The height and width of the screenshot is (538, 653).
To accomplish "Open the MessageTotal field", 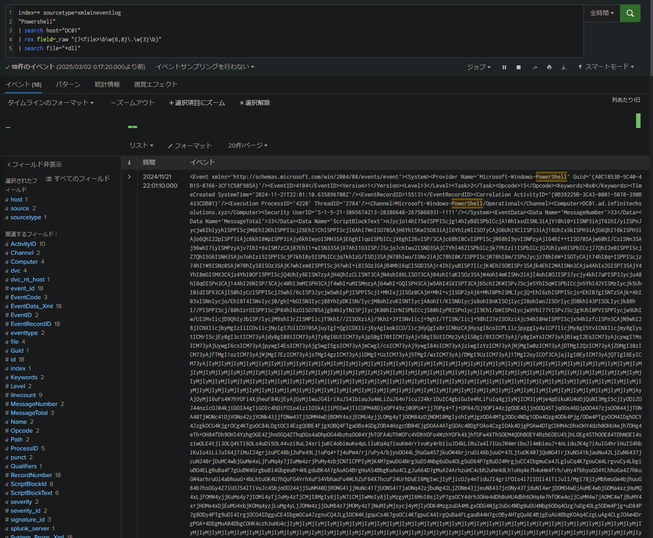I will [x=30, y=413].
